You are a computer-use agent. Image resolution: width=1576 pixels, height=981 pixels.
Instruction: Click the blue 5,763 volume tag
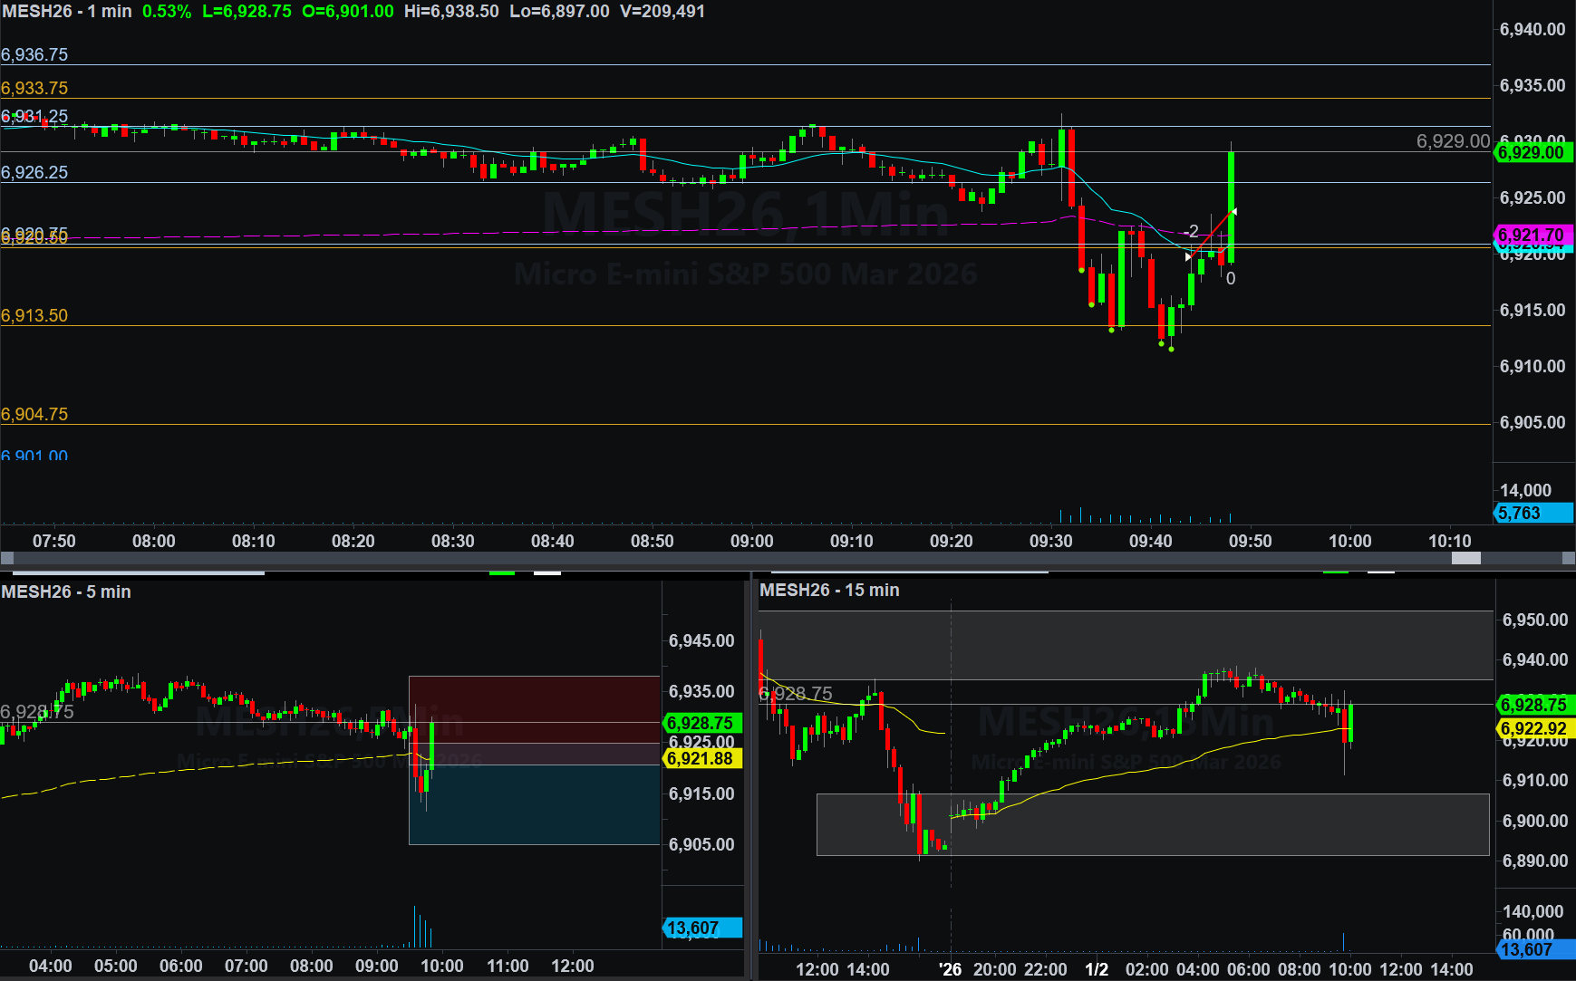(1532, 513)
